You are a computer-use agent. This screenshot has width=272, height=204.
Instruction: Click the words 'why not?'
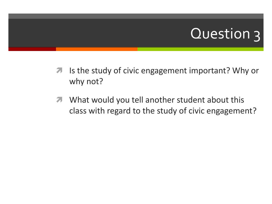(x=86, y=81)
